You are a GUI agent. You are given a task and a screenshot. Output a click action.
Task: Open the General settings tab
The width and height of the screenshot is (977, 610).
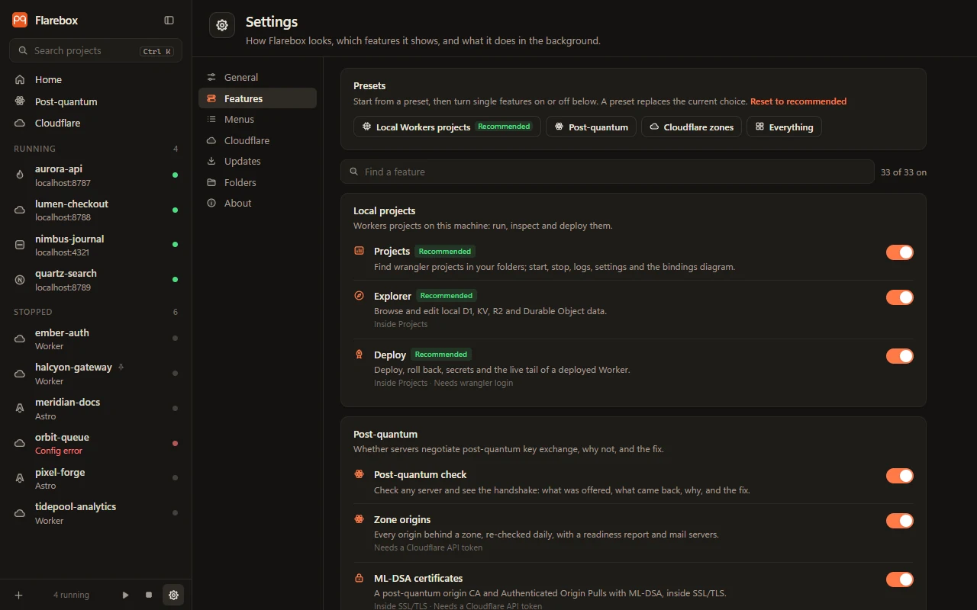pos(257,77)
